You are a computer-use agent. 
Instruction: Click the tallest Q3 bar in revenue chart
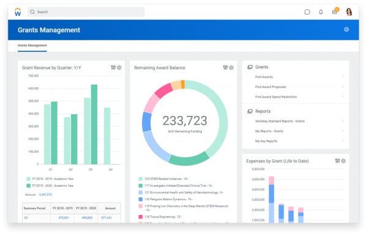coord(94,125)
